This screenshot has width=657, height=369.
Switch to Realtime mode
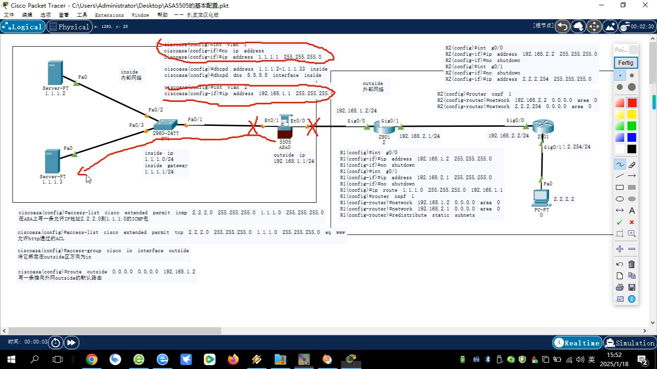pos(577,343)
